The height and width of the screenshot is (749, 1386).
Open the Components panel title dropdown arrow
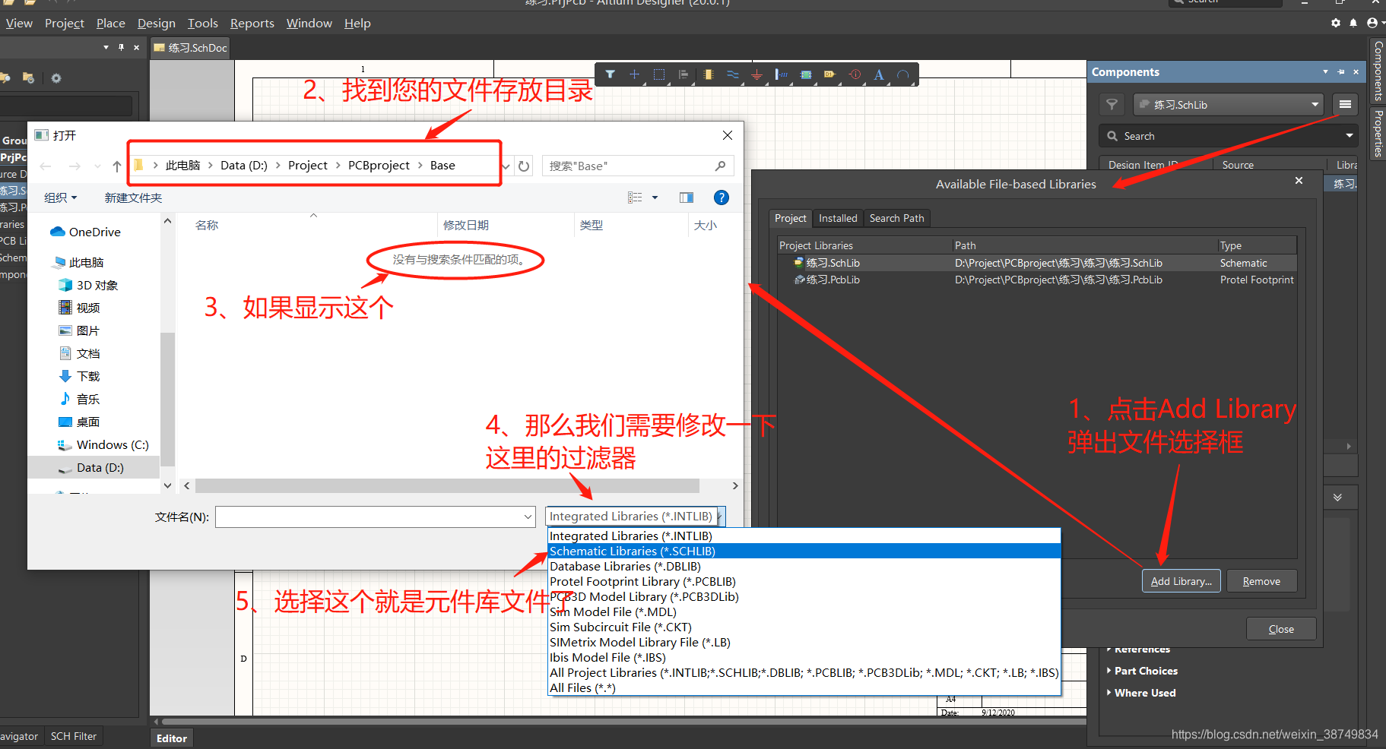[1325, 72]
